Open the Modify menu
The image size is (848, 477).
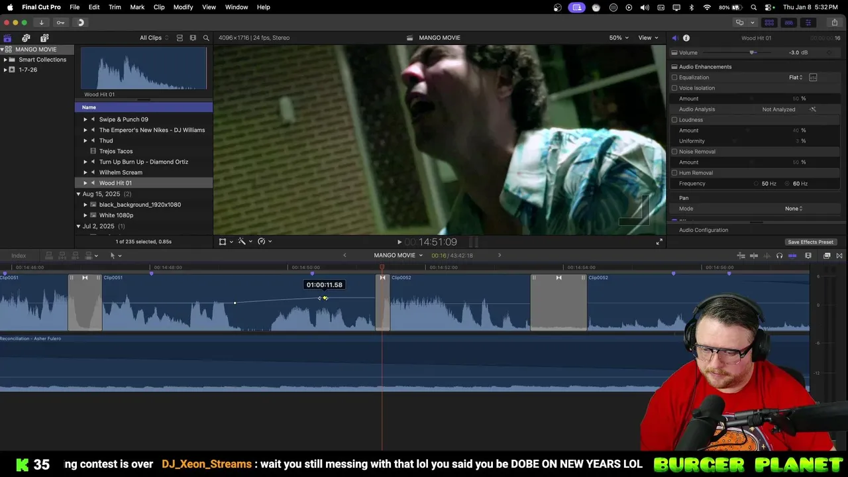point(183,7)
